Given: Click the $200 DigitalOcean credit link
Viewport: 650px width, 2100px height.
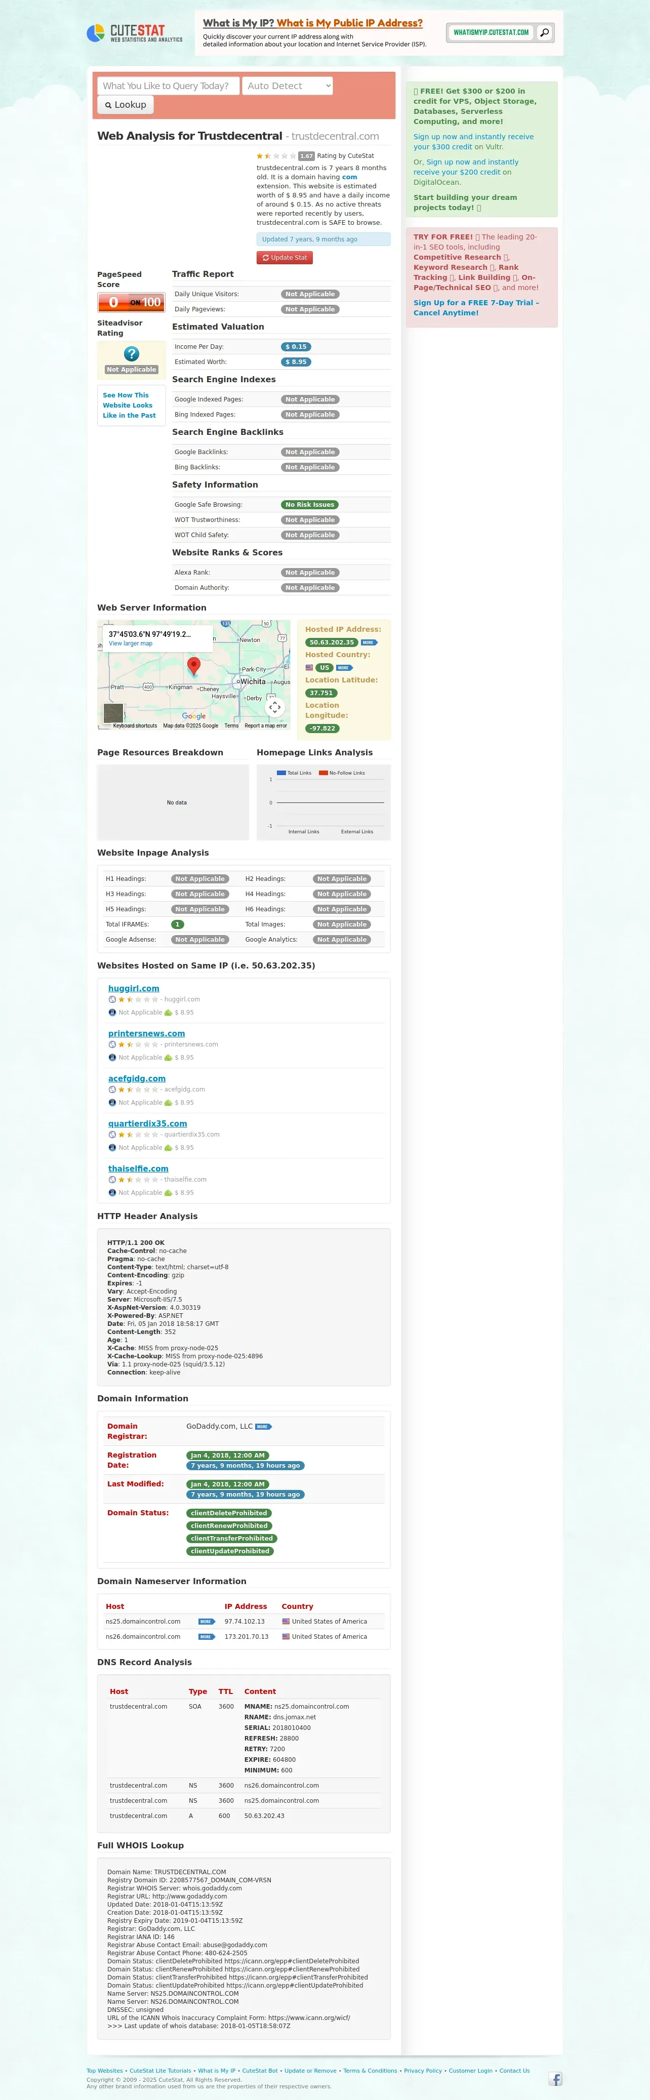Looking at the screenshot, I should tap(466, 167).
